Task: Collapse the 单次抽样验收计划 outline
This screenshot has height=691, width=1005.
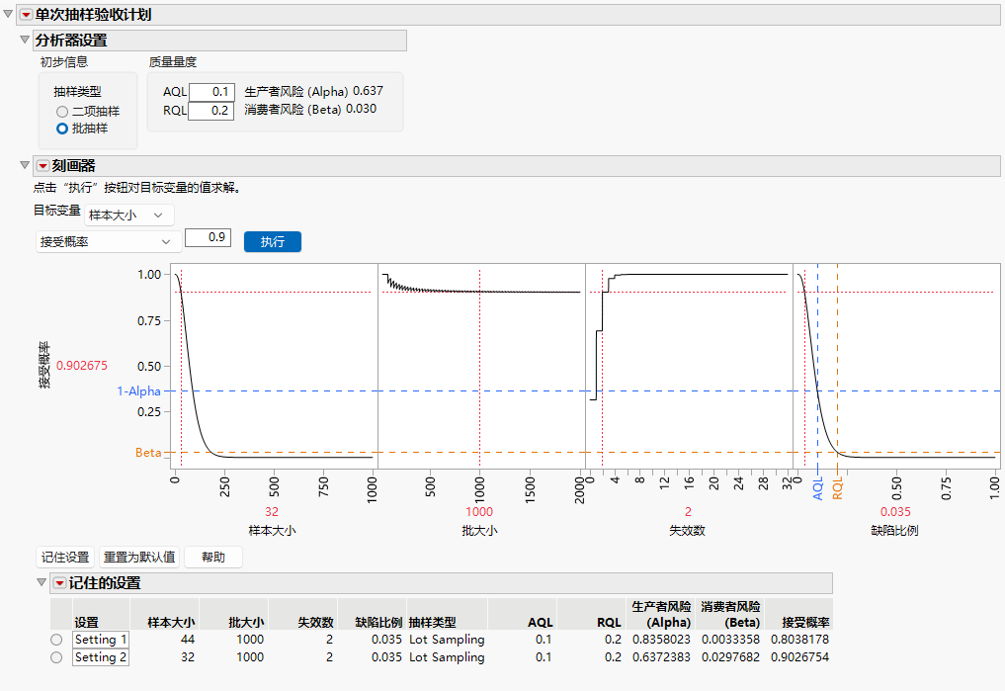Action: 8,14
